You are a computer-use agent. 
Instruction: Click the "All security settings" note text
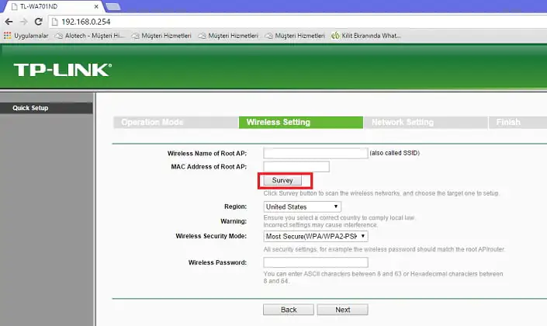(384, 249)
